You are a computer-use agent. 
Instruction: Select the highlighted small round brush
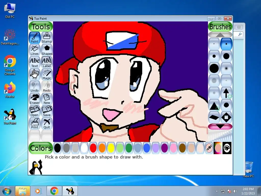226,44
